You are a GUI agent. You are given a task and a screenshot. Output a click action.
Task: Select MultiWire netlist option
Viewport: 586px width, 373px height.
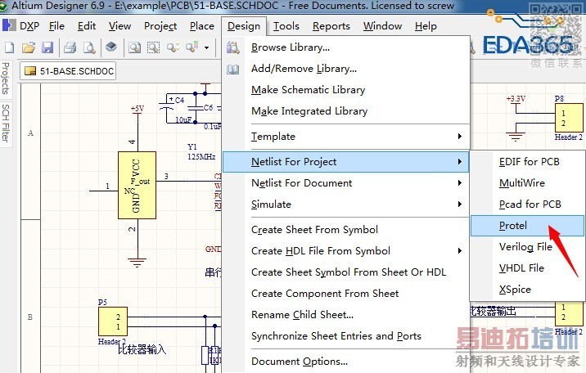[x=527, y=183]
